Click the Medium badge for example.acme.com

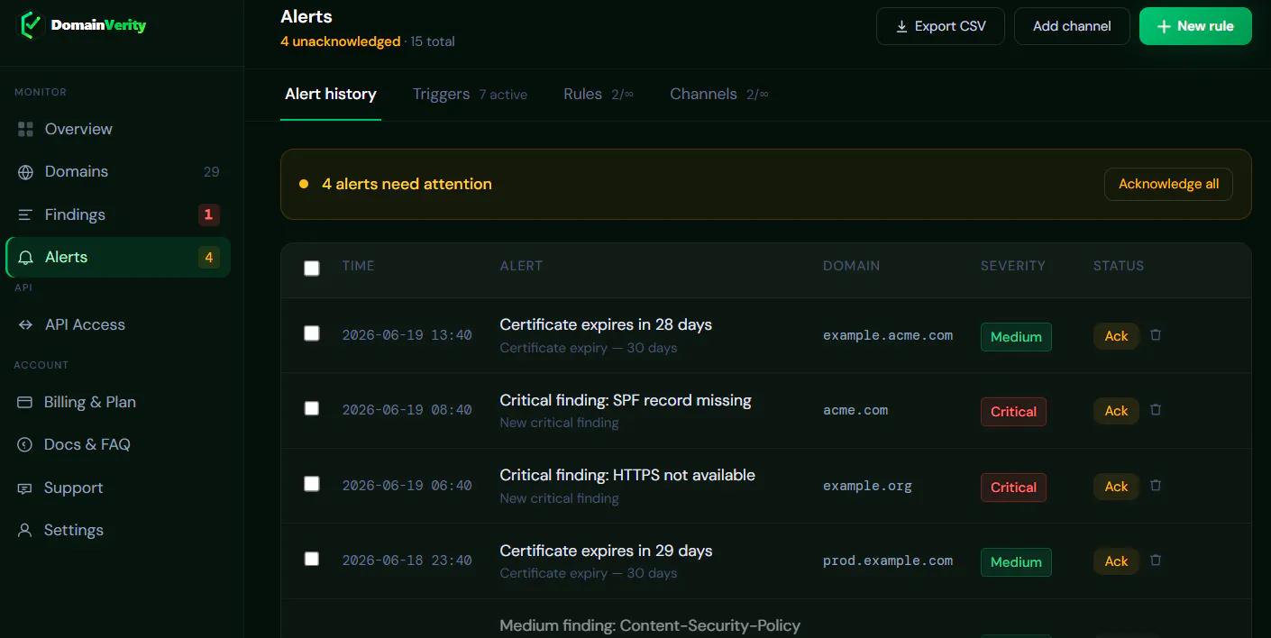(1016, 337)
